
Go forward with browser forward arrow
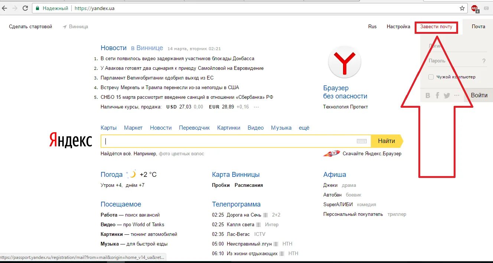[15, 8]
